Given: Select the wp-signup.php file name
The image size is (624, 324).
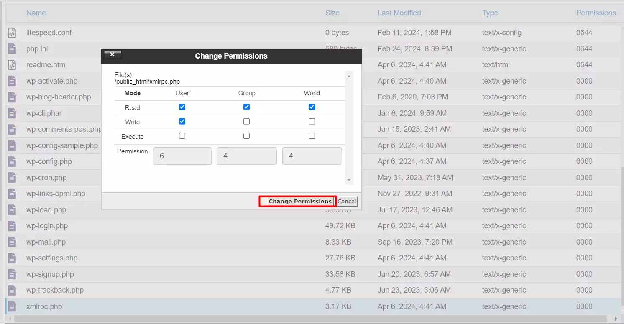Looking at the screenshot, I should (x=50, y=274).
